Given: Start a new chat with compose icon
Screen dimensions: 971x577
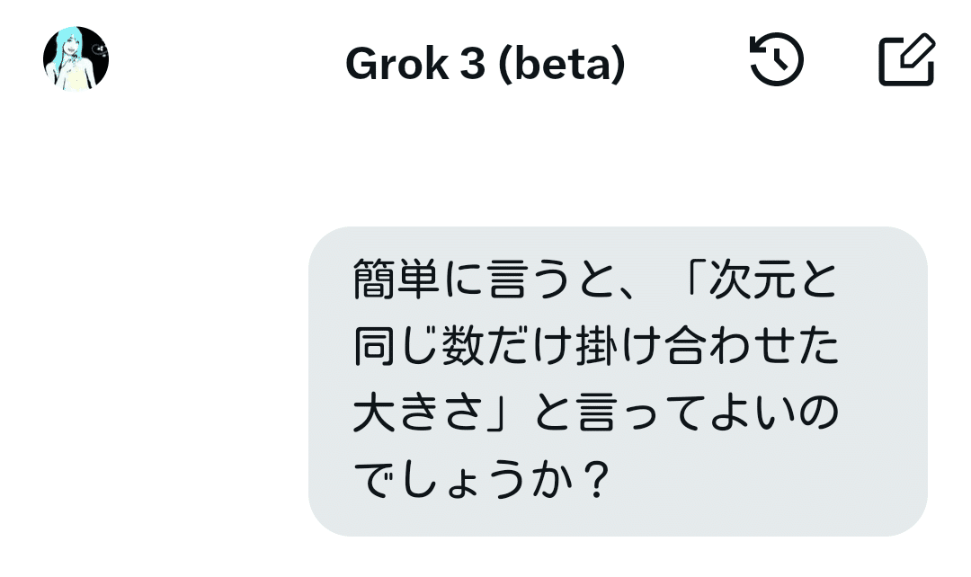Looking at the screenshot, I should click(x=907, y=59).
